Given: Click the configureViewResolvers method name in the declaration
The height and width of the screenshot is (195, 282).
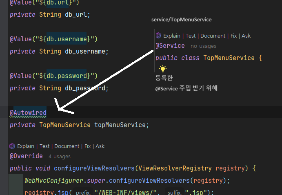Looking at the screenshot, I should (x=94, y=168).
